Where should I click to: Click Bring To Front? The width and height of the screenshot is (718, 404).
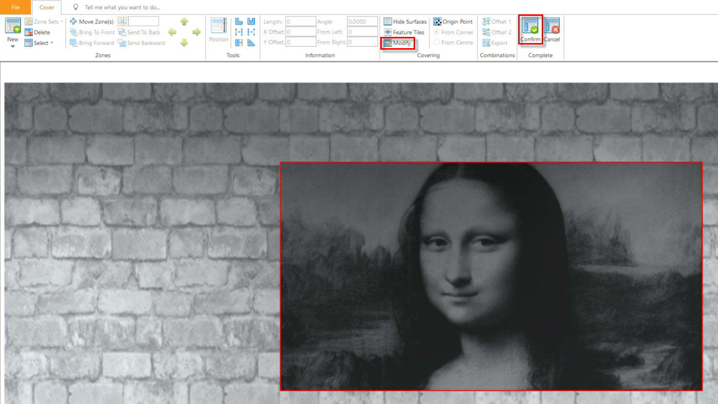coord(92,32)
